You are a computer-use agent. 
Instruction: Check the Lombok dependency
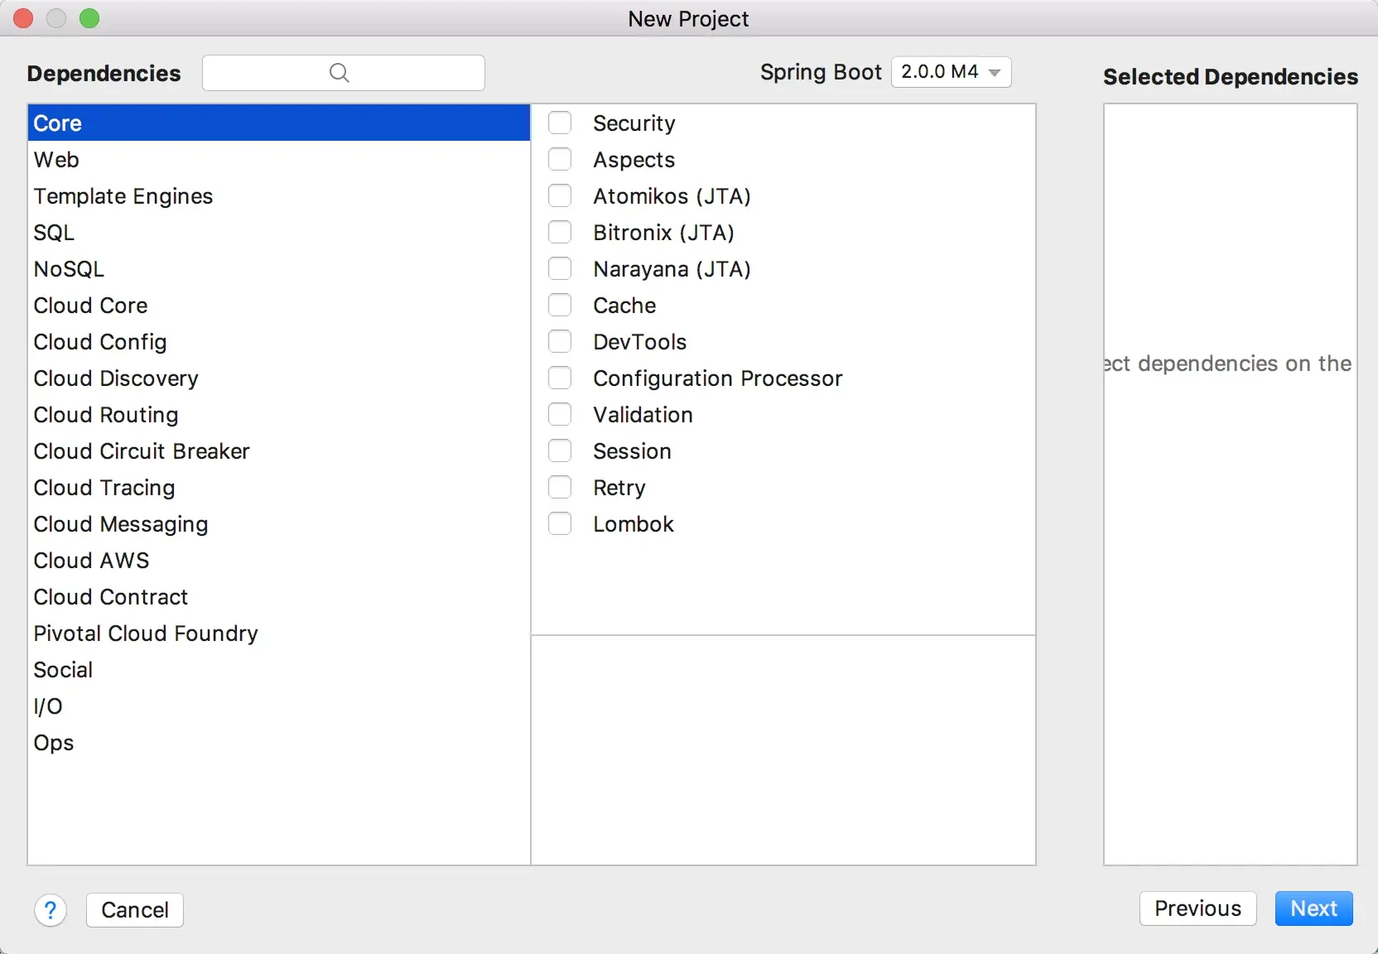coord(560,524)
